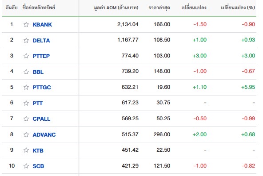Open the KBANK stock link
This screenshot has height=176, width=263.
(x=42, y=25)
